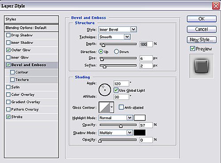The image size is (221, 163).
Task: Enable the Anti-aliased checkbox
Action: [121, 107]
